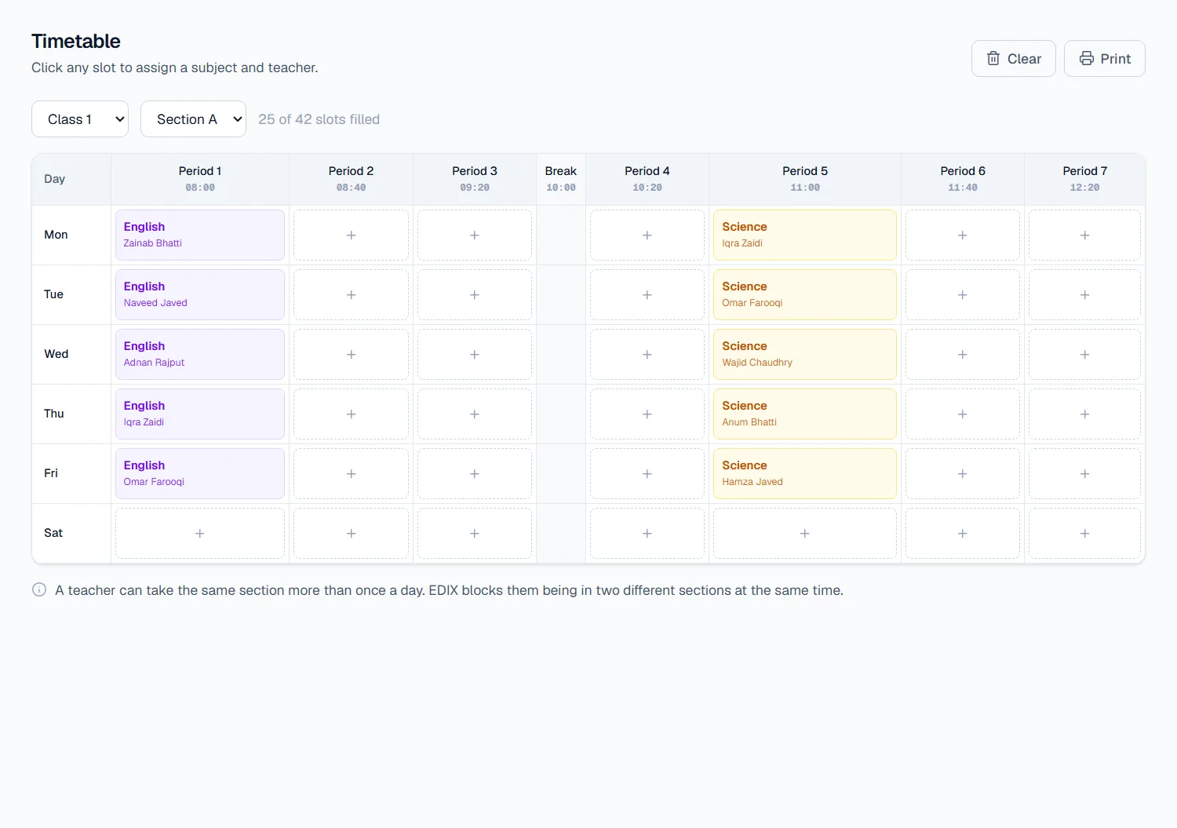Viewport: 1177px width, 828px height.
Task: Open Friday English slot with Omar Farooqi
Action: tap(200, 473)
